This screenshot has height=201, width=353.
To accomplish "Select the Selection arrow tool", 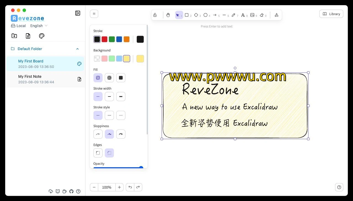I will tap(179, 15).
